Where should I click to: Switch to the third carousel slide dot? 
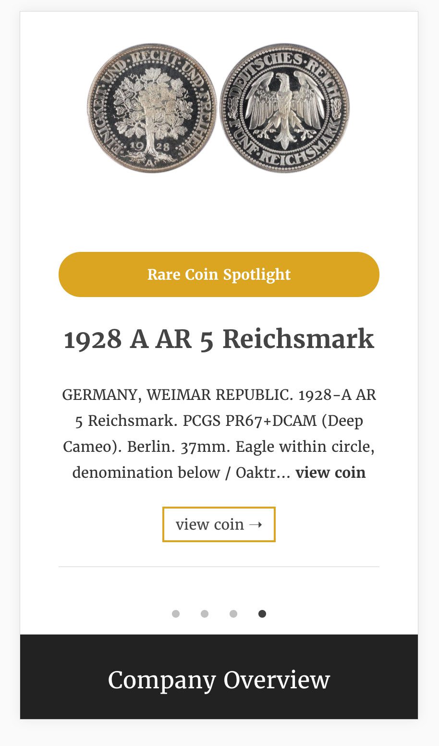(x=233, y=614)
